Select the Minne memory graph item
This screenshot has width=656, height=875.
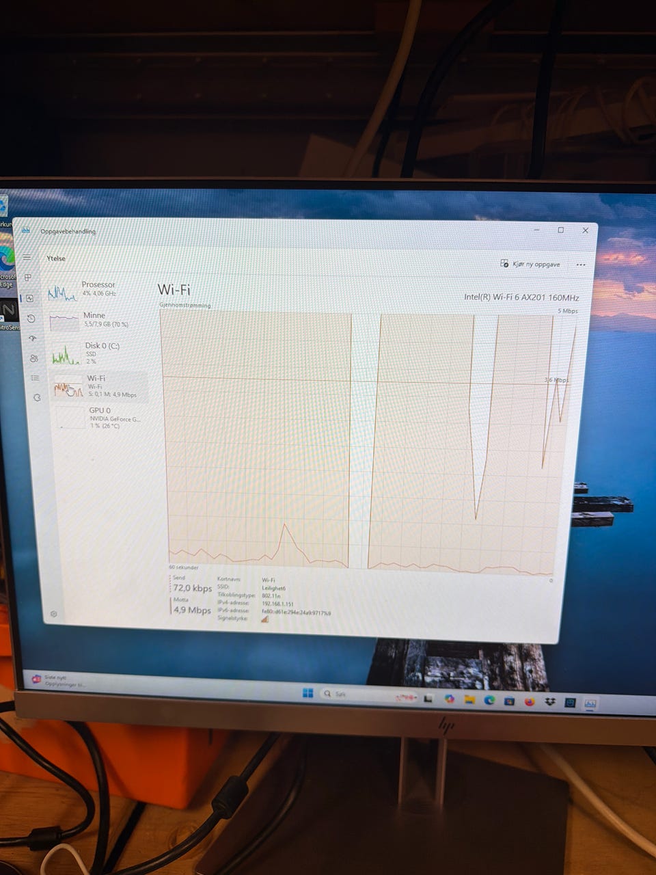pos(96,321)
